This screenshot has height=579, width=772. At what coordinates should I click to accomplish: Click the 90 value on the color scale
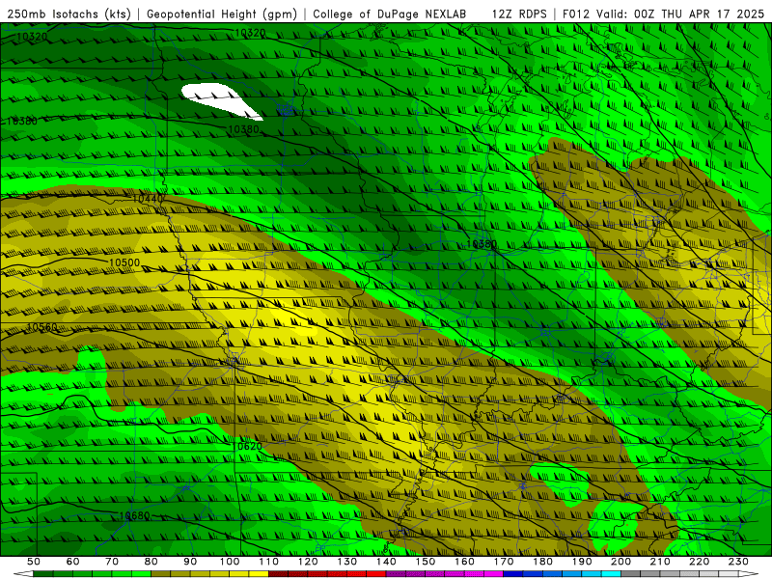(x=190, y=562)
